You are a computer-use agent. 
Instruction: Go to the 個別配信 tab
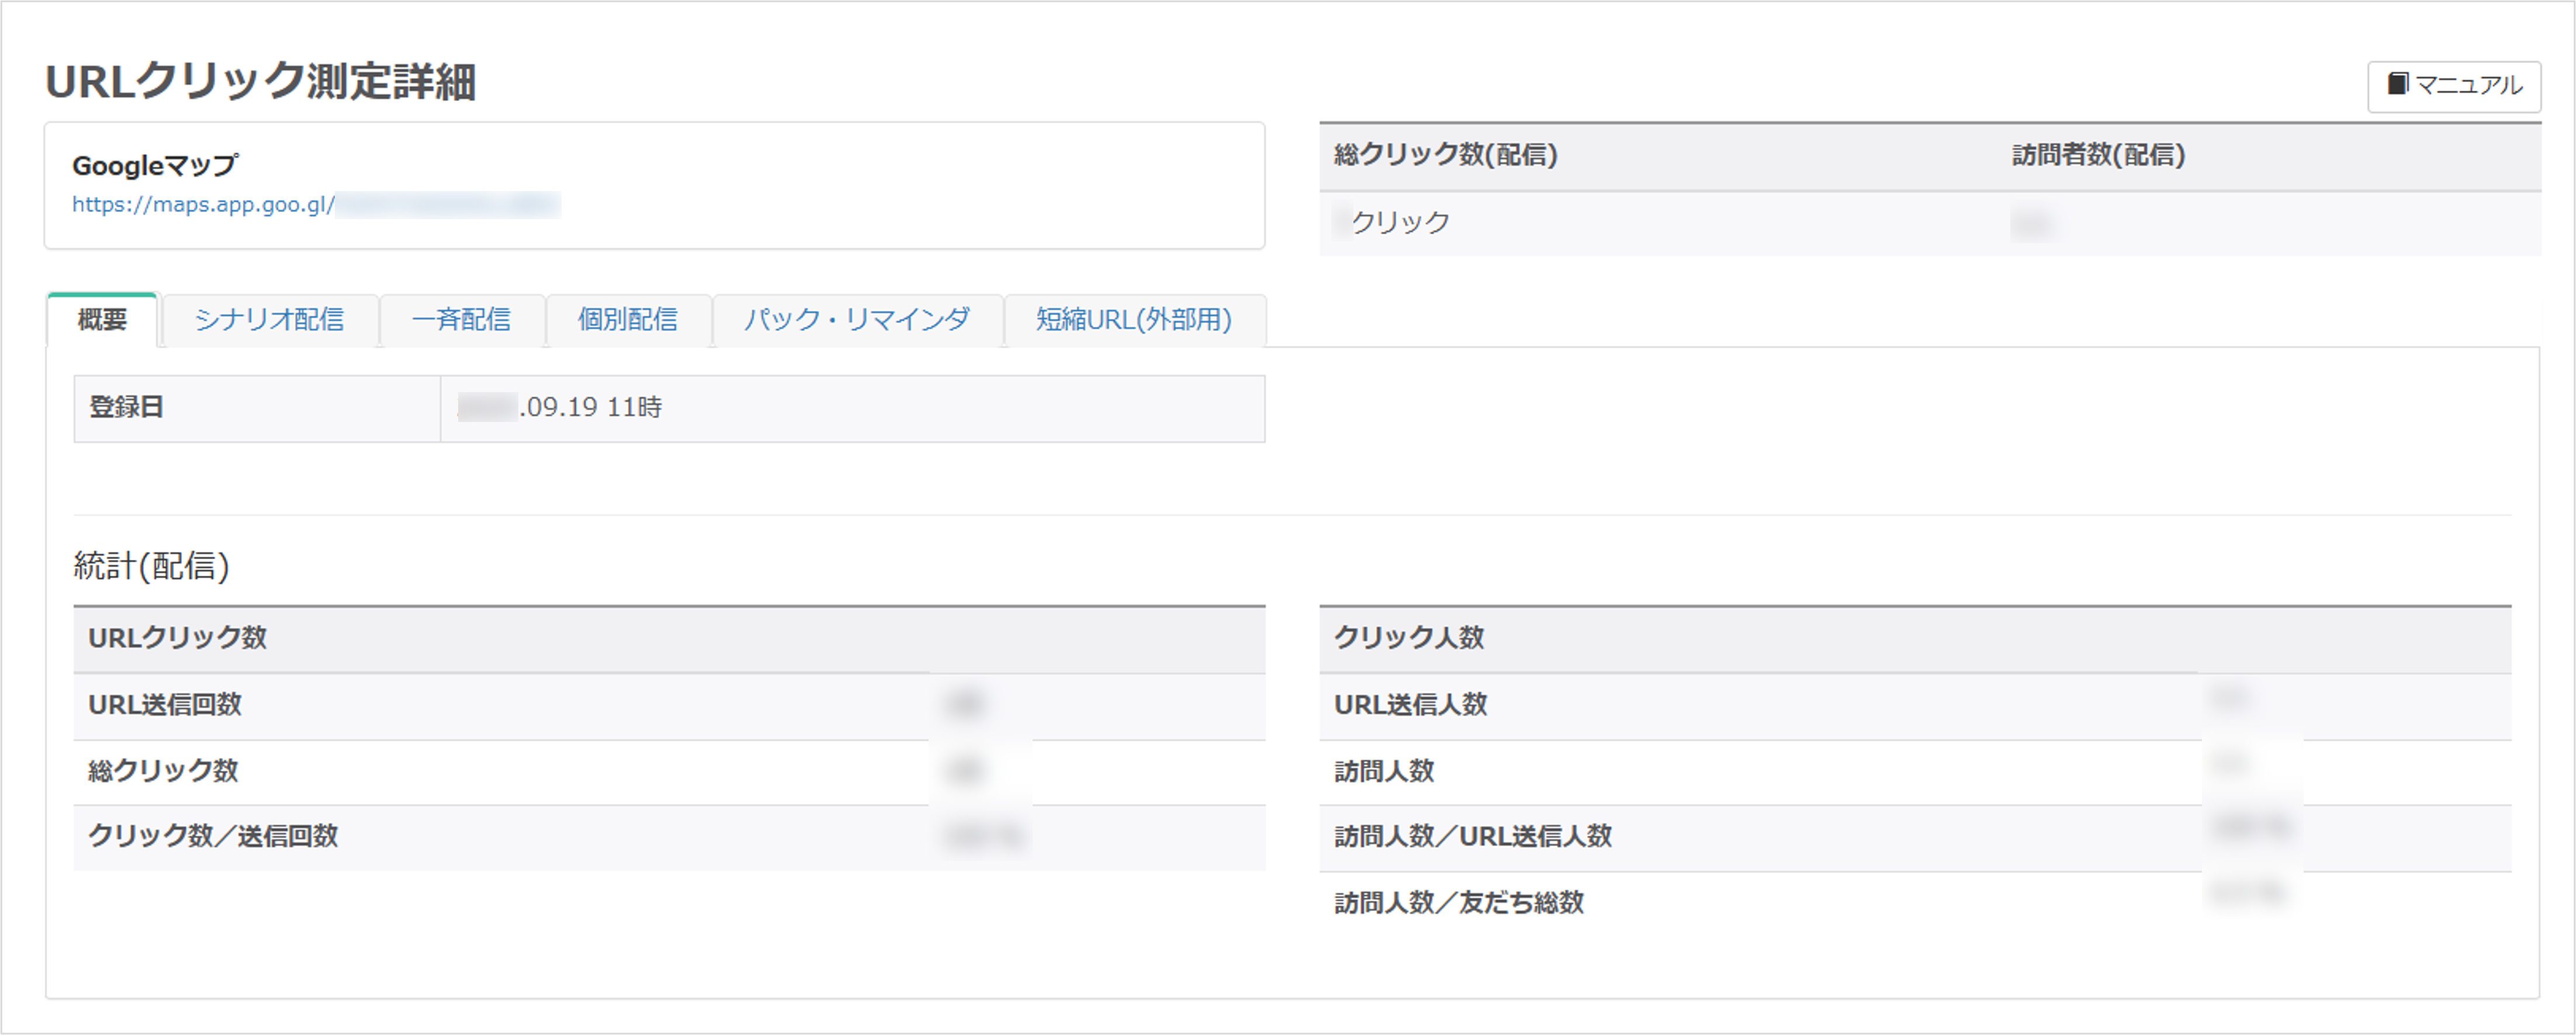click(x=627, y=320)
